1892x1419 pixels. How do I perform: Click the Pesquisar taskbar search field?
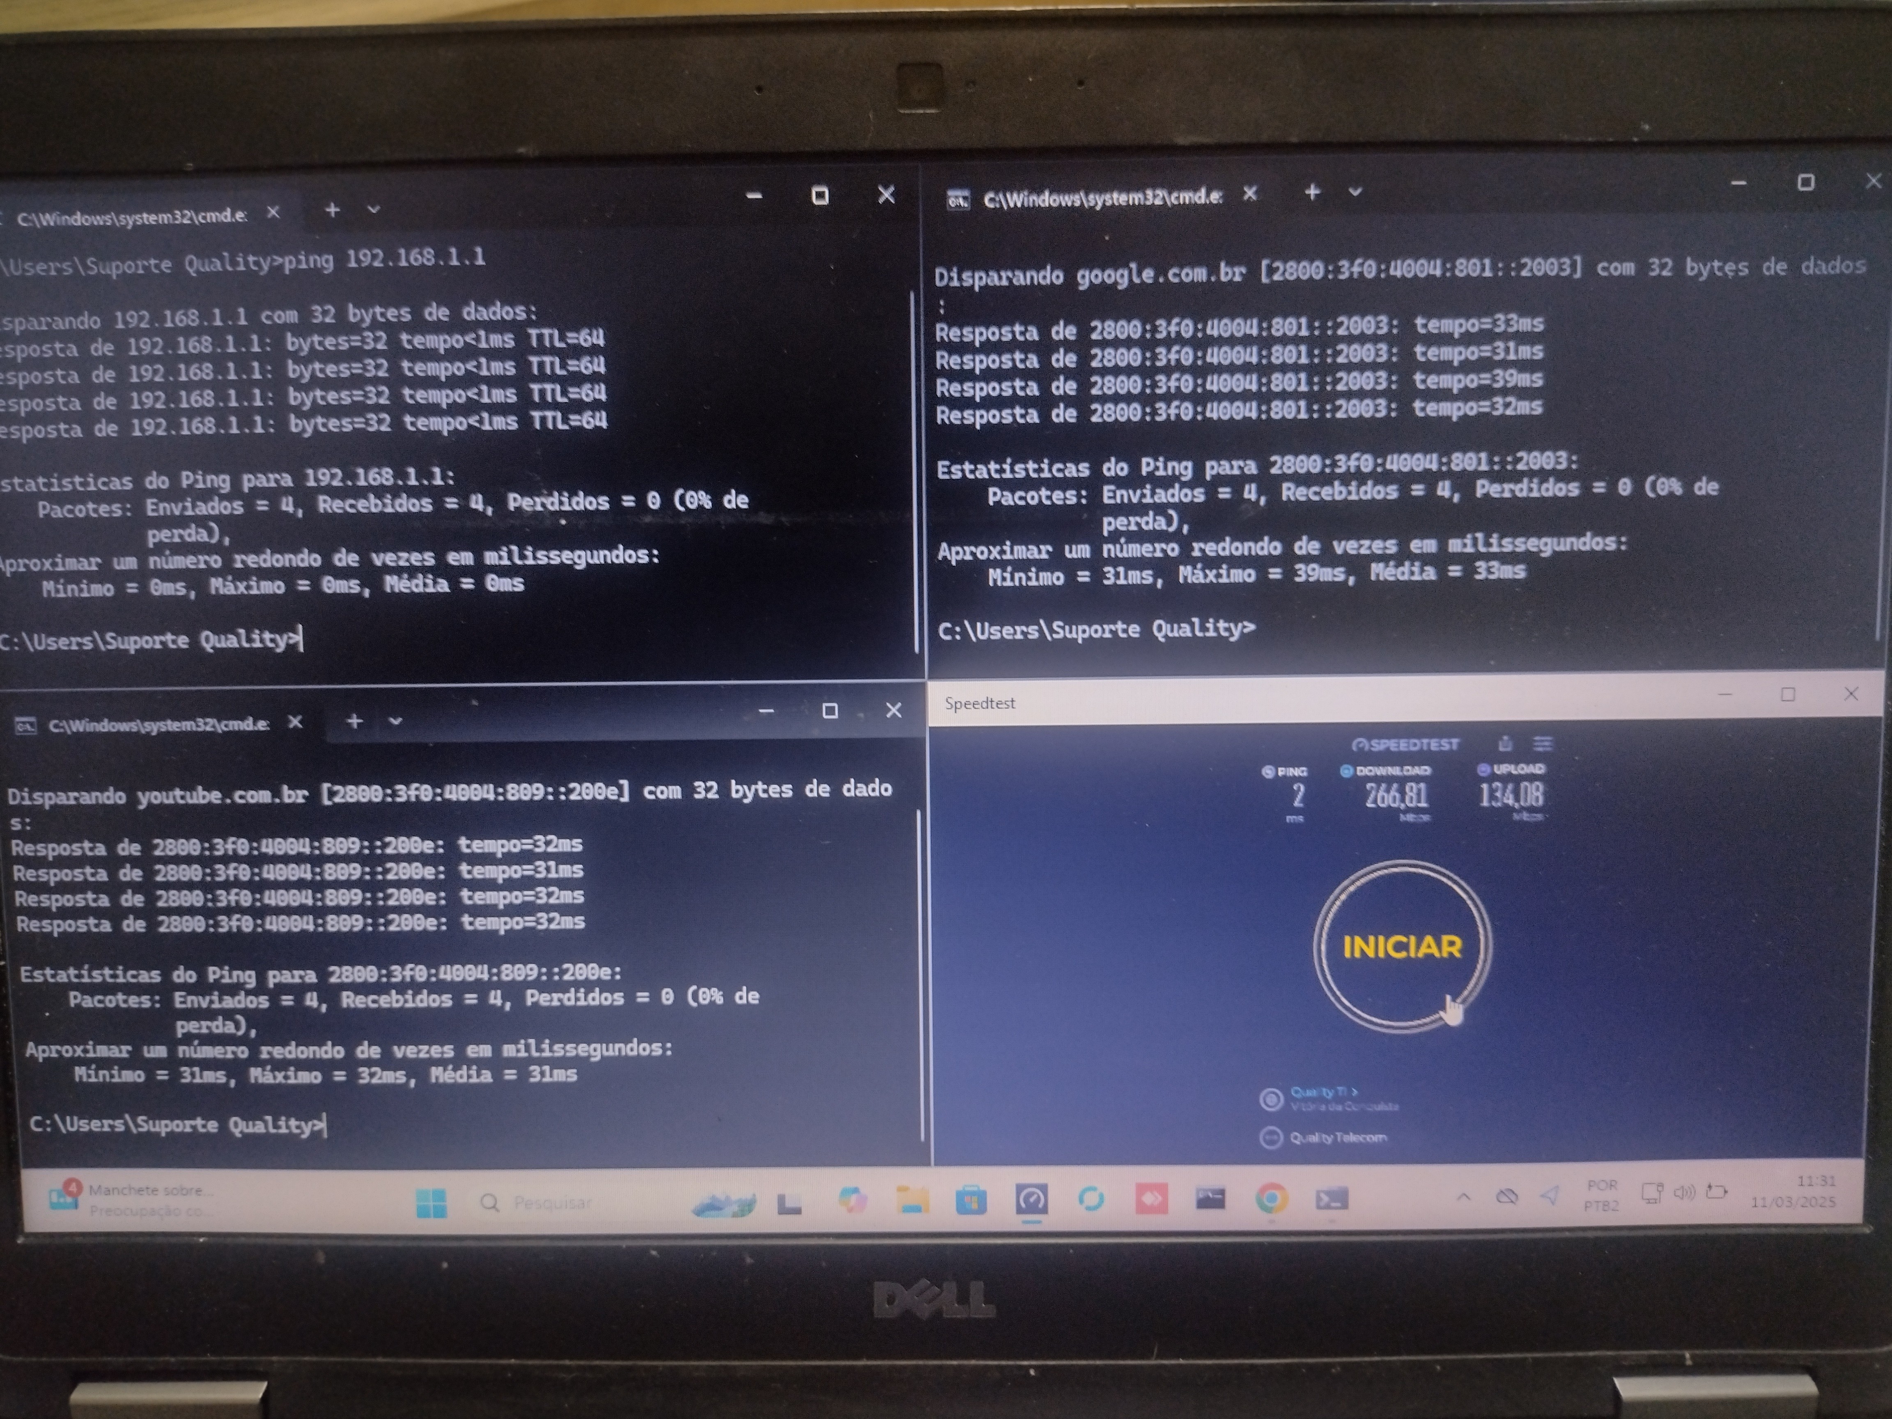[x=552, y=1203]
